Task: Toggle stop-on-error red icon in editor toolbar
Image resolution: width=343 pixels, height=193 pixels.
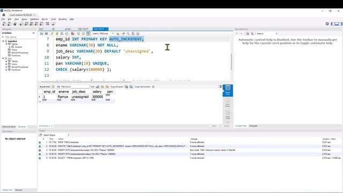Action: tap(72, 33)
